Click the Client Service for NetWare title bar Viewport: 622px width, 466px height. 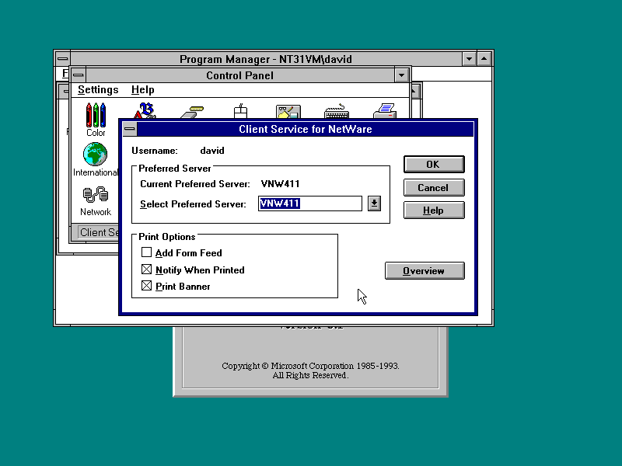point(305,129)
